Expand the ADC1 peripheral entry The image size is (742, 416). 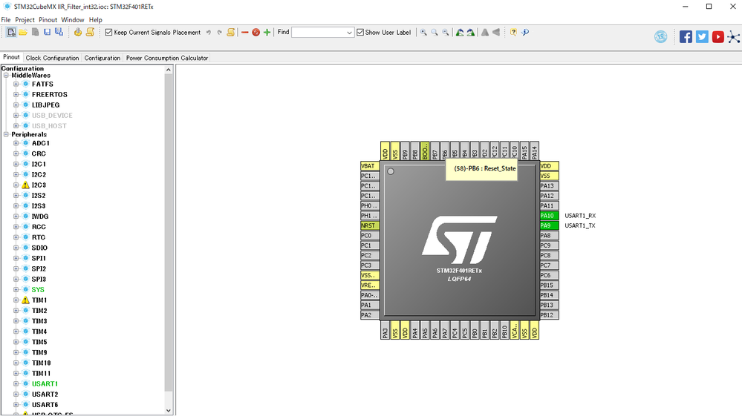(16, 143)
